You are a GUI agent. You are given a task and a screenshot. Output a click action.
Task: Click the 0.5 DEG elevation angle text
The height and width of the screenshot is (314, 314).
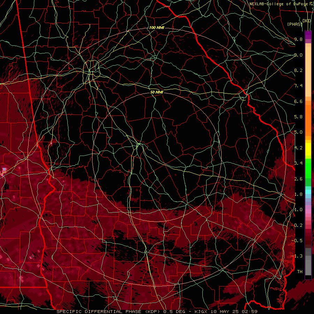pyautogui.click(x=174, y=312)
